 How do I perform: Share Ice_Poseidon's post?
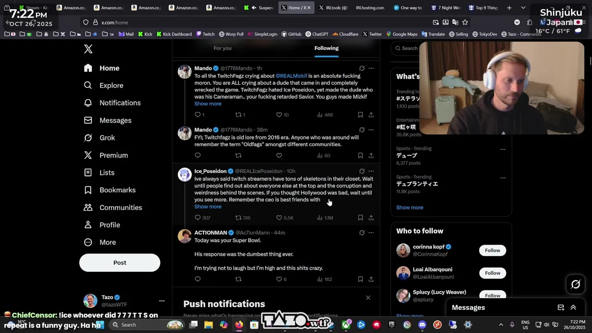tap(371, 217)
